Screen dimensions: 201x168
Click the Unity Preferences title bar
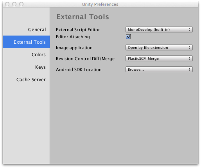100,4
